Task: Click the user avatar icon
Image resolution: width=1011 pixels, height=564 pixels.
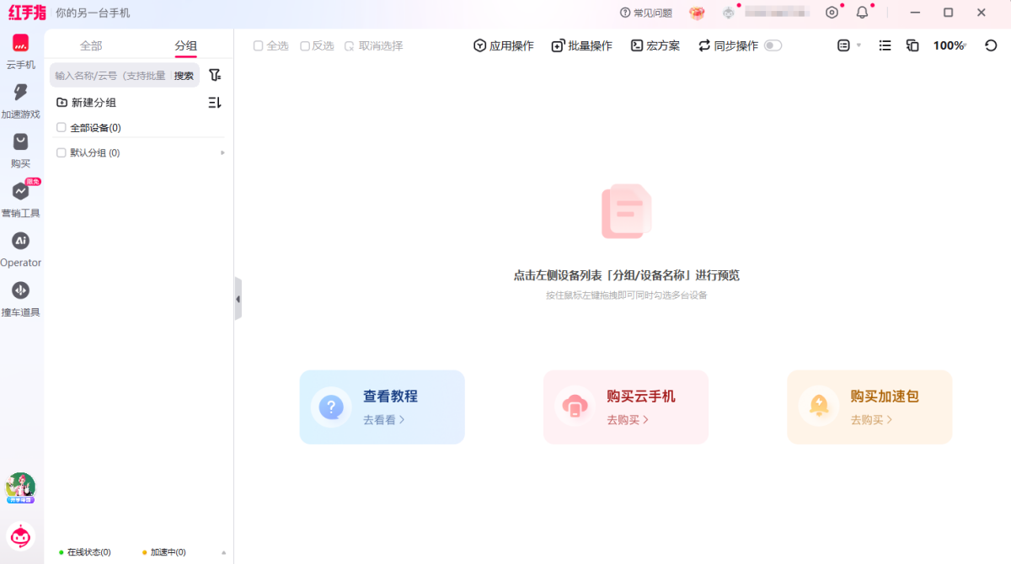Action: (729, 13)
